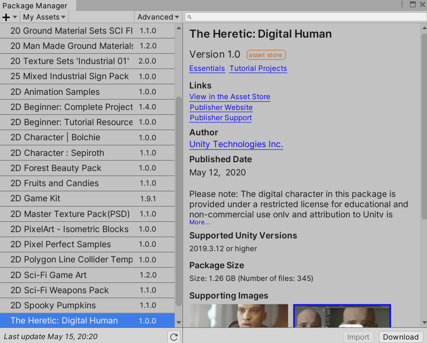Click the Download button
The width and height of the screenshot is (427, 343).
point(401,337)
